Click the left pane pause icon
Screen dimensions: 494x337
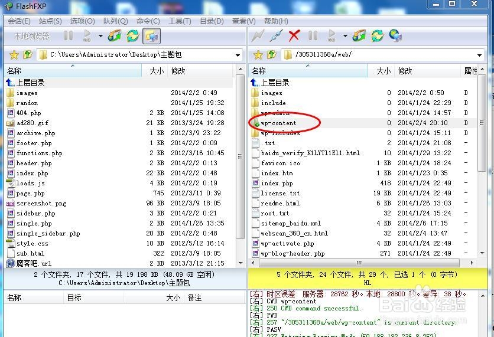[68, 36]
